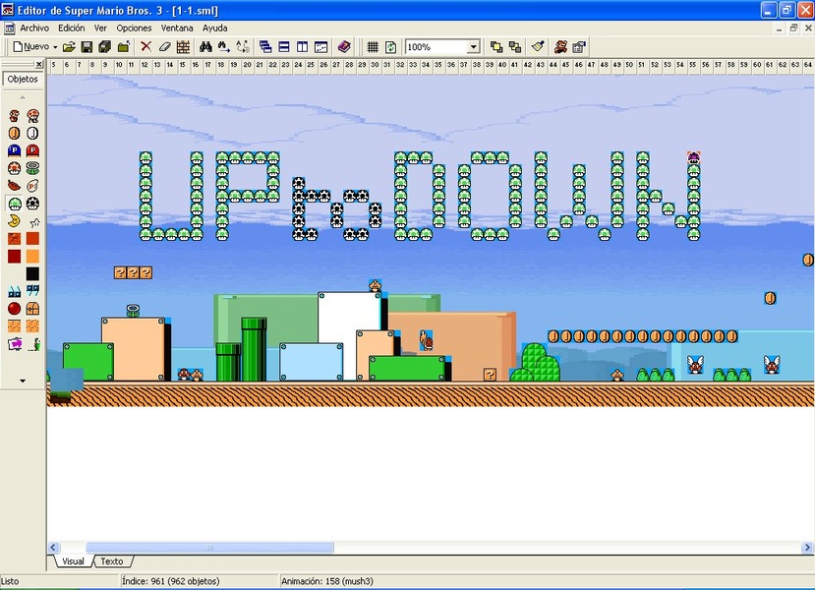Click the red X delete icon
This screenshot has width=815, height=590.
pos(146,46)
